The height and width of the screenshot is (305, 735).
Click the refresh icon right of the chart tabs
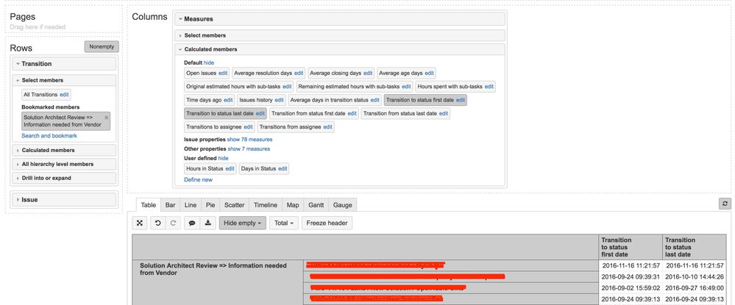(x=725, y=204)
